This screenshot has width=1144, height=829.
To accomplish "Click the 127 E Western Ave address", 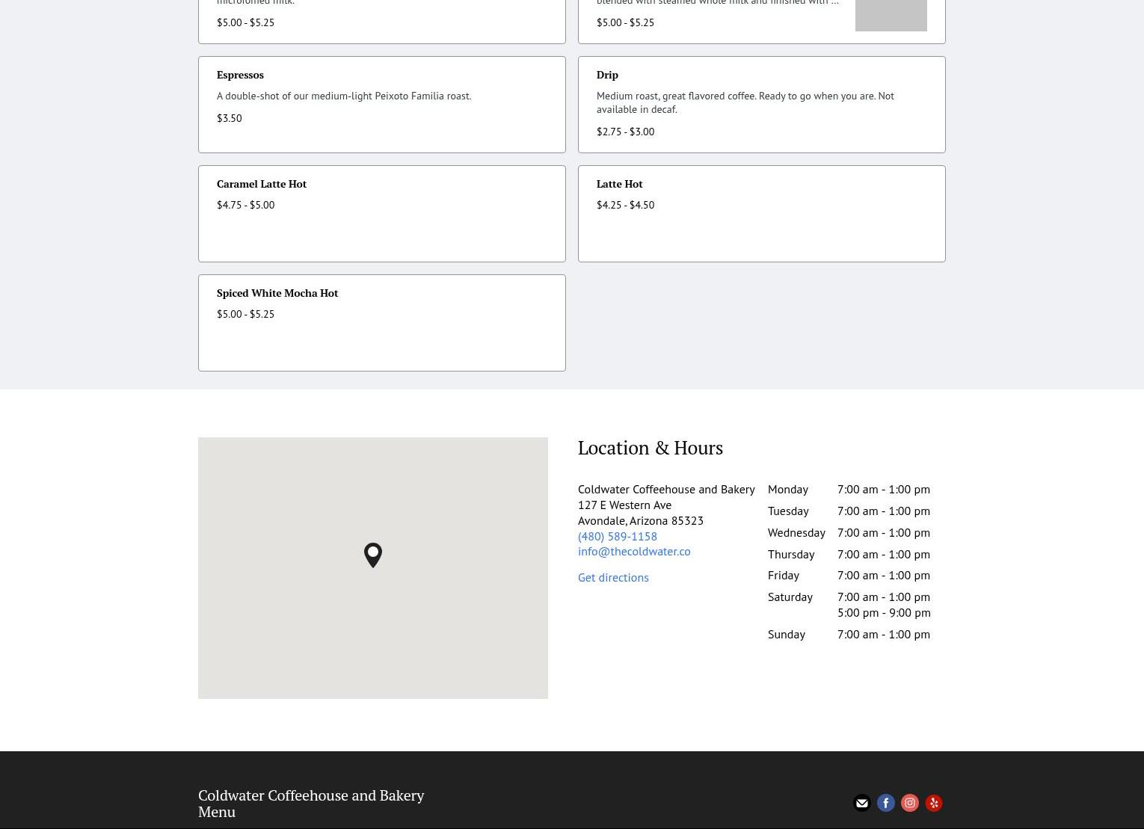I will coord(624,505).
